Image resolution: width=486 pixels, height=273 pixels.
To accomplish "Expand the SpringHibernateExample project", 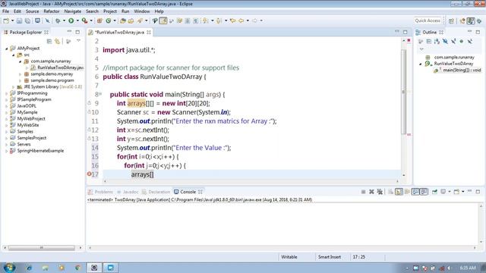I will pos(7,151).
